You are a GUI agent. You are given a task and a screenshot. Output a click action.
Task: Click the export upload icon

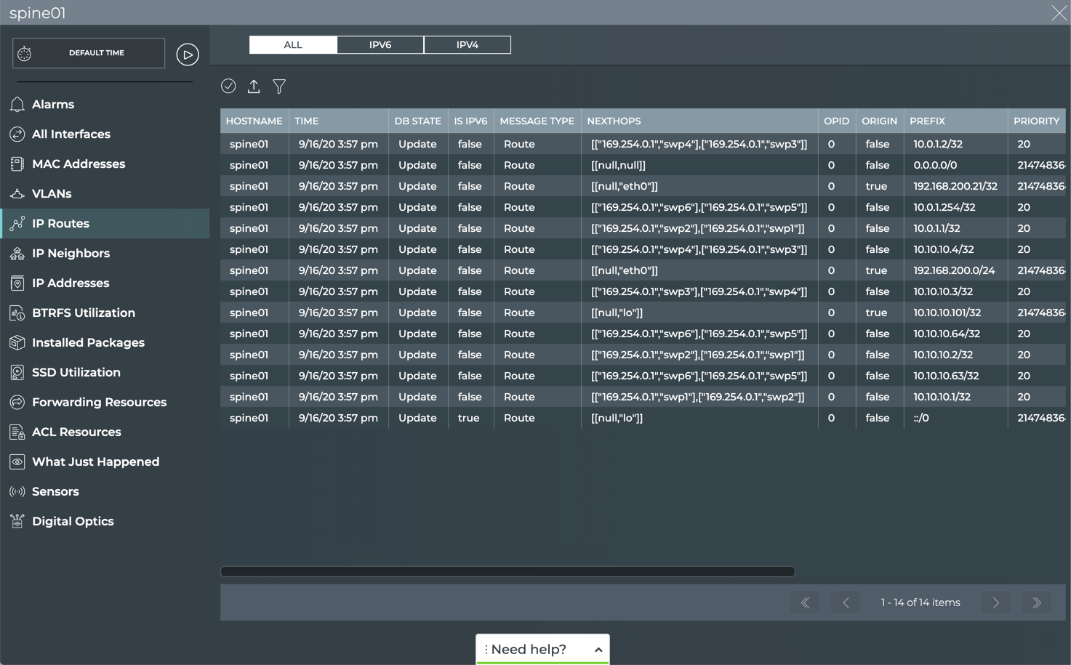254,86
